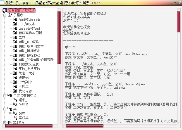The width and height of the screenshot is (182, 130).
Task: Click the icon next to 十转二
Action: pos(15,86)
